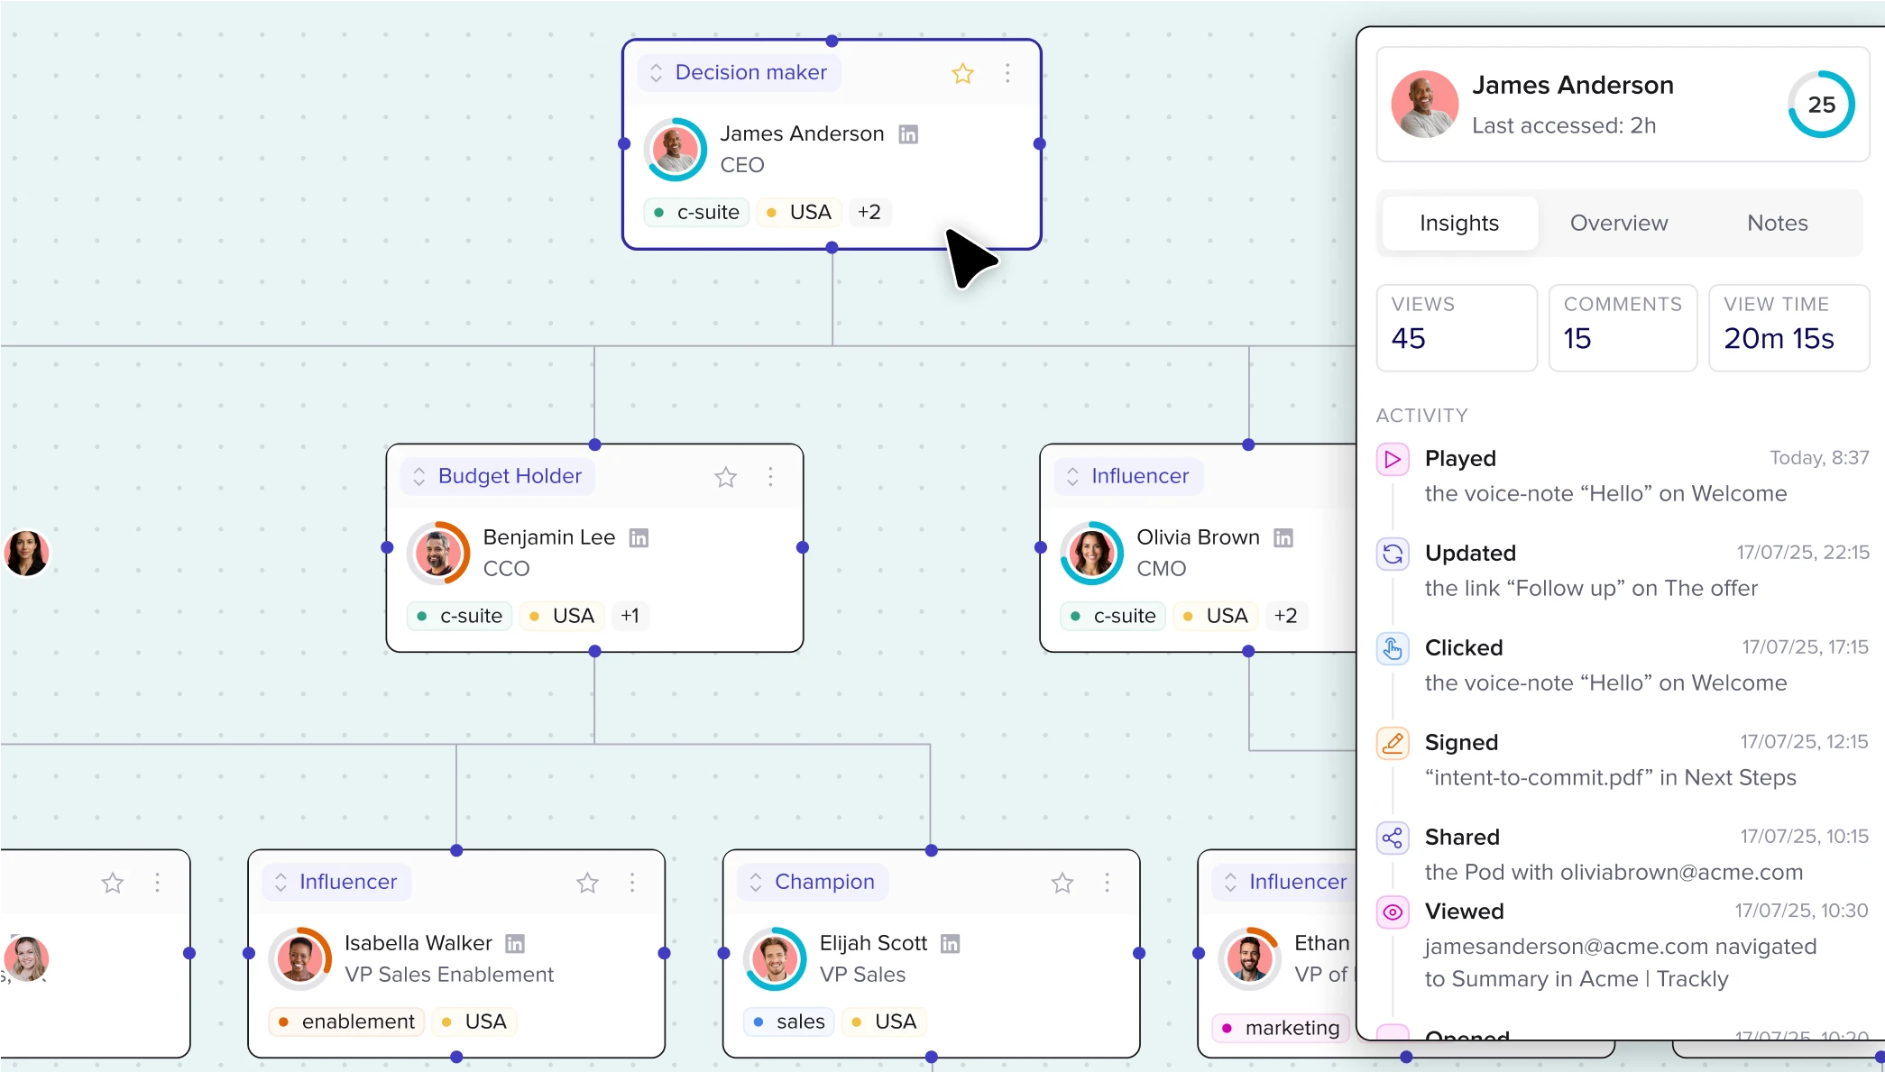
Task: Click the USA tag on James Anderson card
Action: tap(799, 212)
